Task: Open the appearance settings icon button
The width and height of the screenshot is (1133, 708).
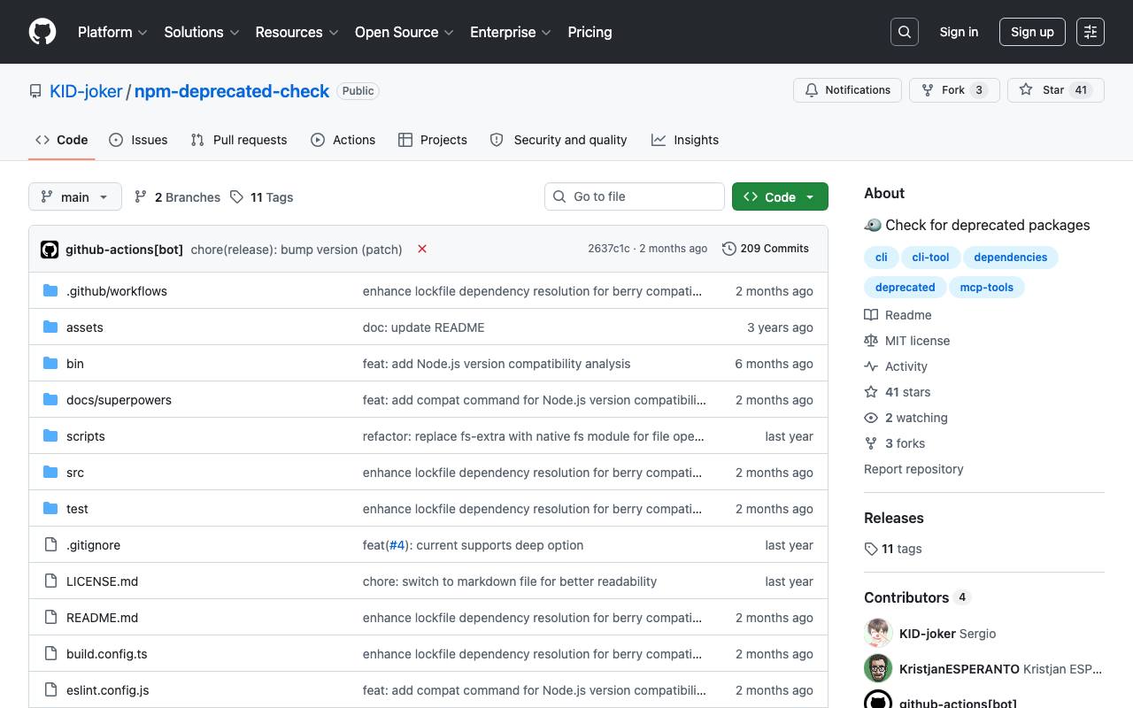Action: [1091, 32]
